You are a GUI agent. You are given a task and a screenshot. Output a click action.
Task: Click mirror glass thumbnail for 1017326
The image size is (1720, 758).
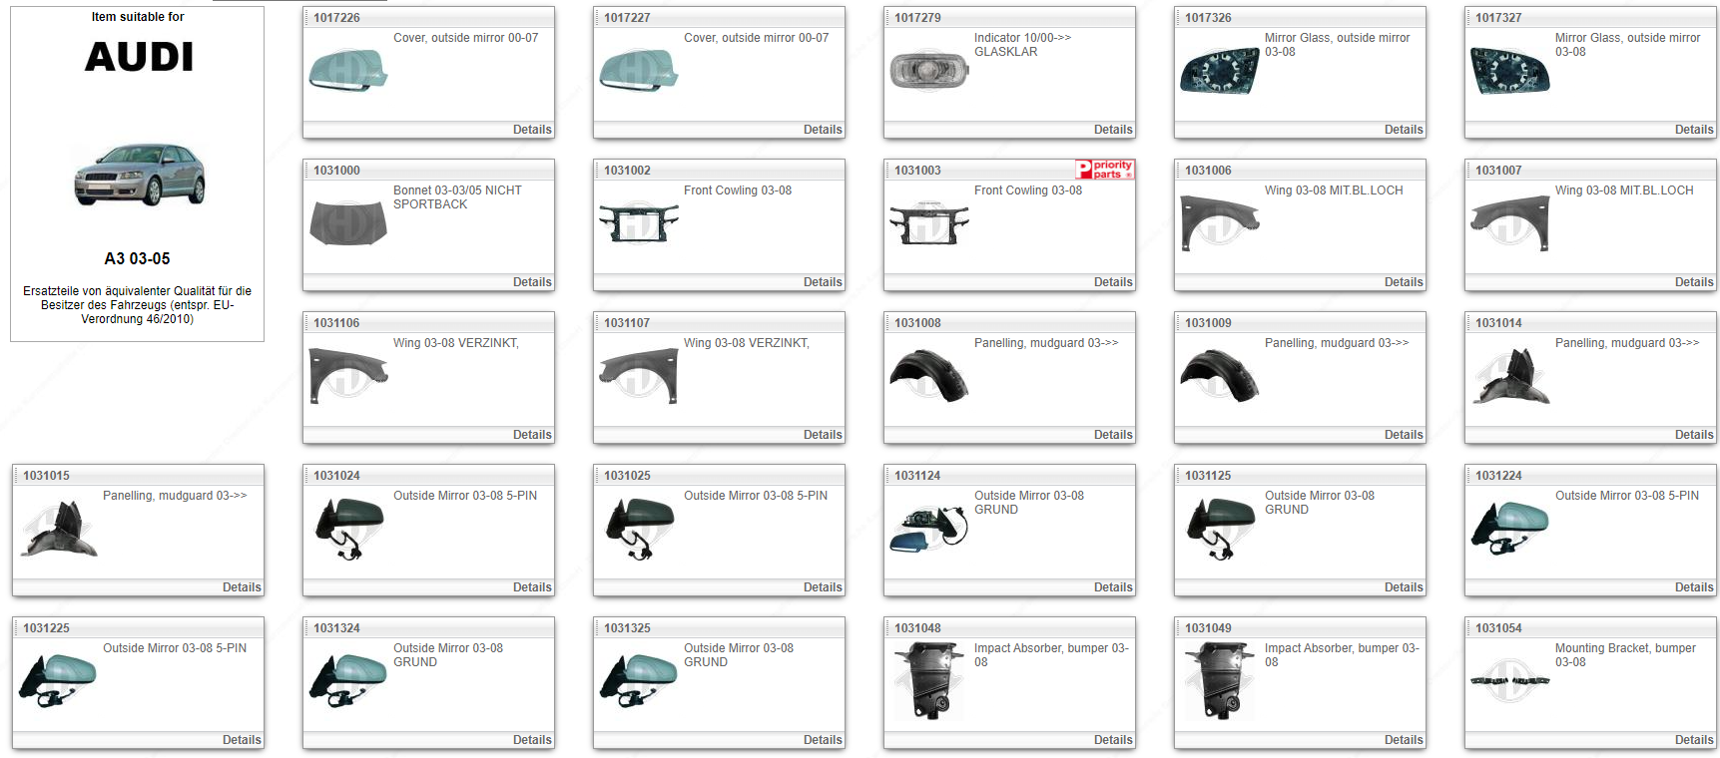pyautogui.click(x=1219, y=71)
